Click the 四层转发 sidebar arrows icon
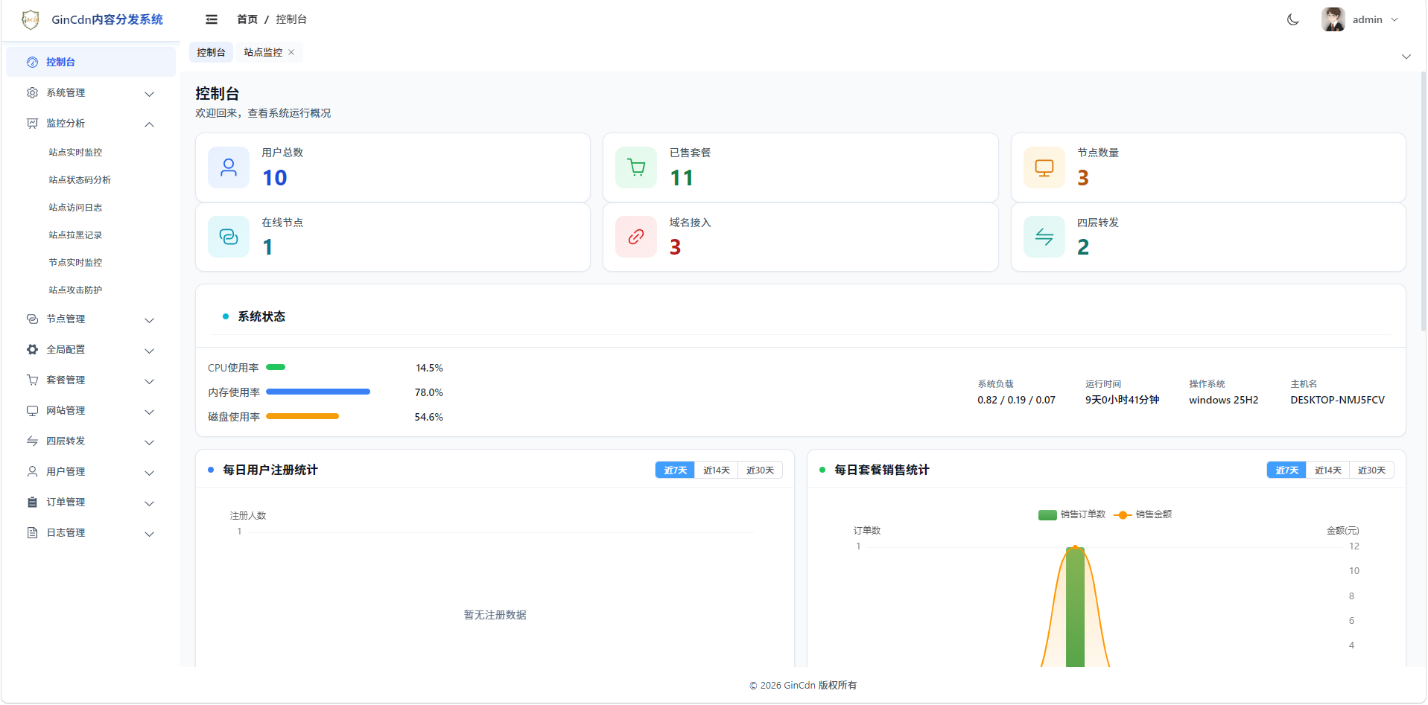This screenshot has height=705, width=1428. click(32, 441)
